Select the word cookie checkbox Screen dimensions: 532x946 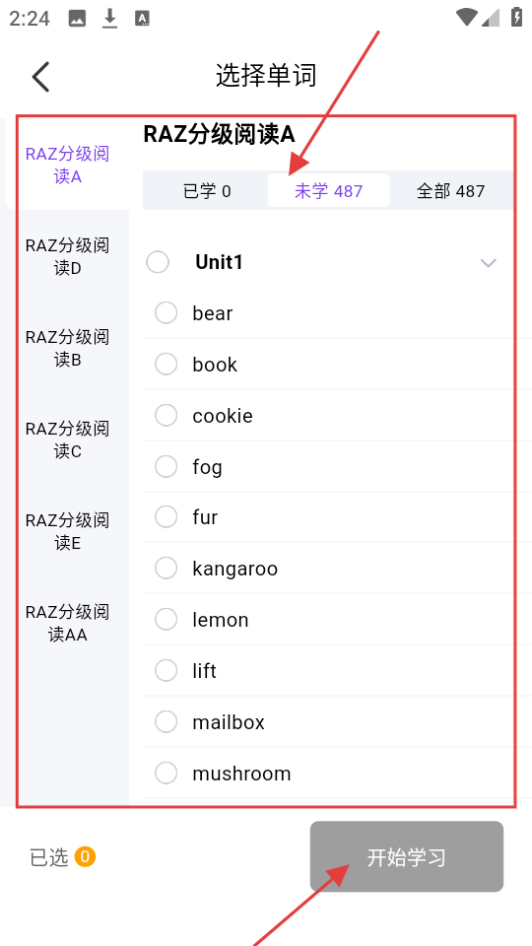(166, 415)
